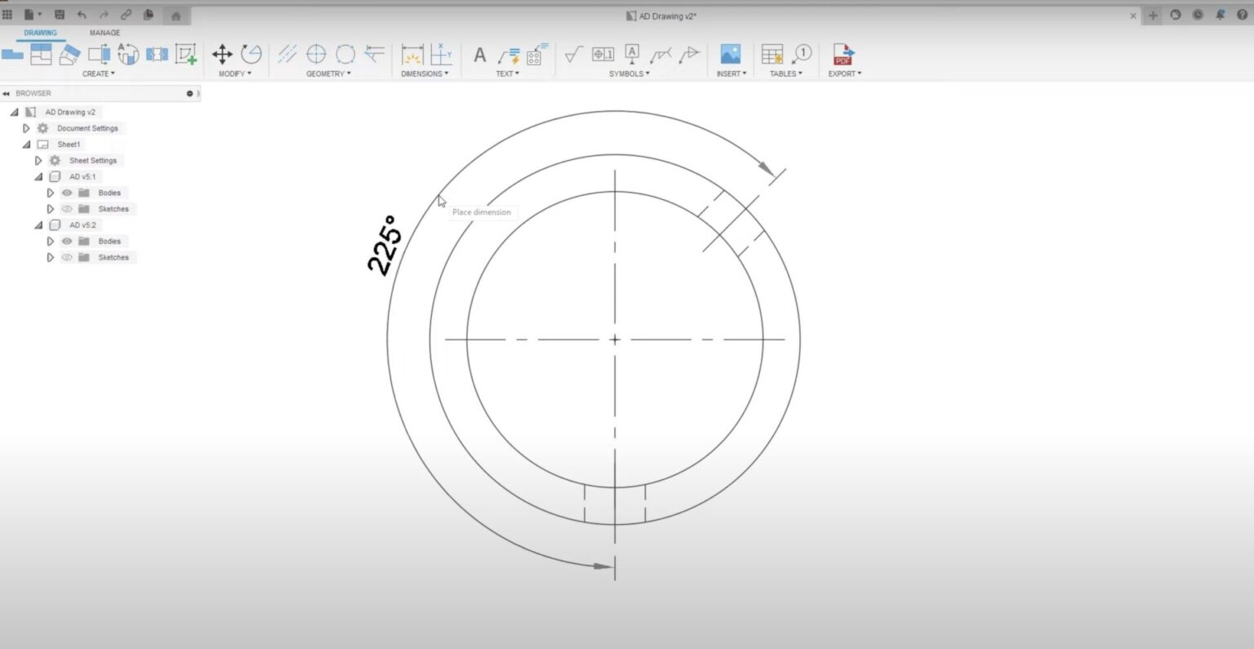Open the Create dropdown menu
Screen dimensions: 1254x649
pyautogui.click(x=98, y=73)
